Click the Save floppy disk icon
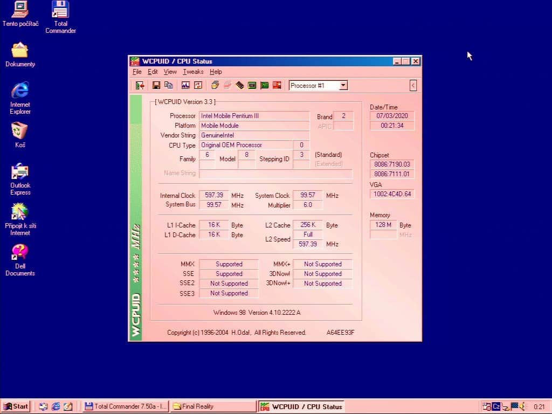 [156, 85]
